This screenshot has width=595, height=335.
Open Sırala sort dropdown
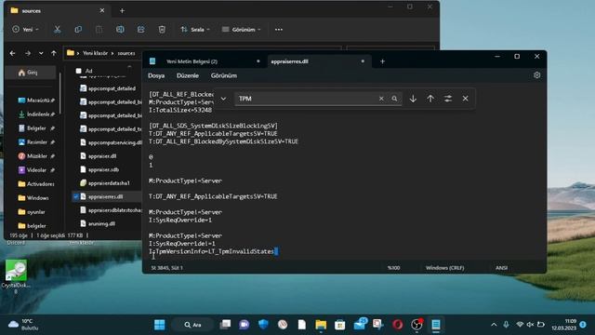coord(195,29)
